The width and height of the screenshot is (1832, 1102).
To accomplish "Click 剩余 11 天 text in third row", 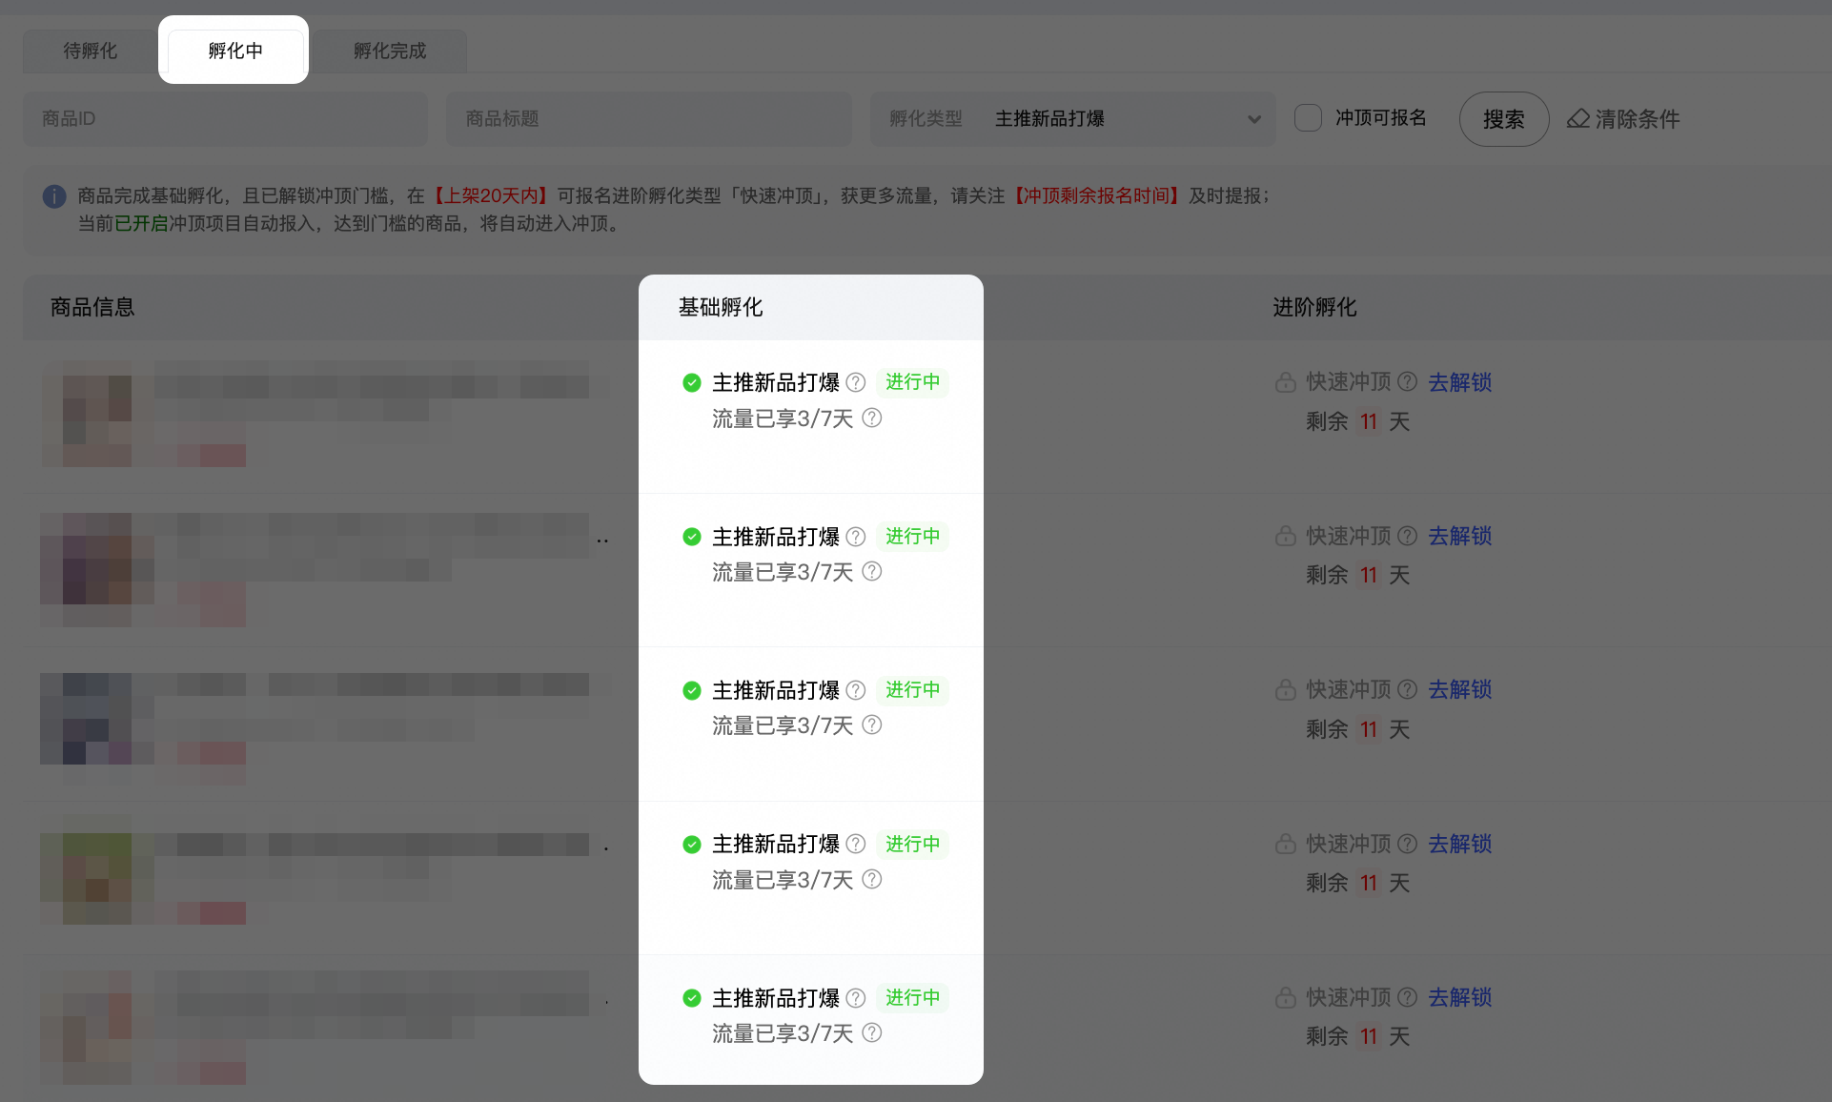I will (1357, 729).
